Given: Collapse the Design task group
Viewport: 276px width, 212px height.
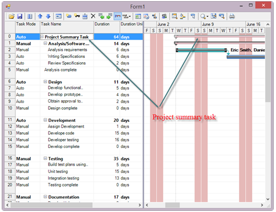Looking at the screenshot, I should [46, 82].
